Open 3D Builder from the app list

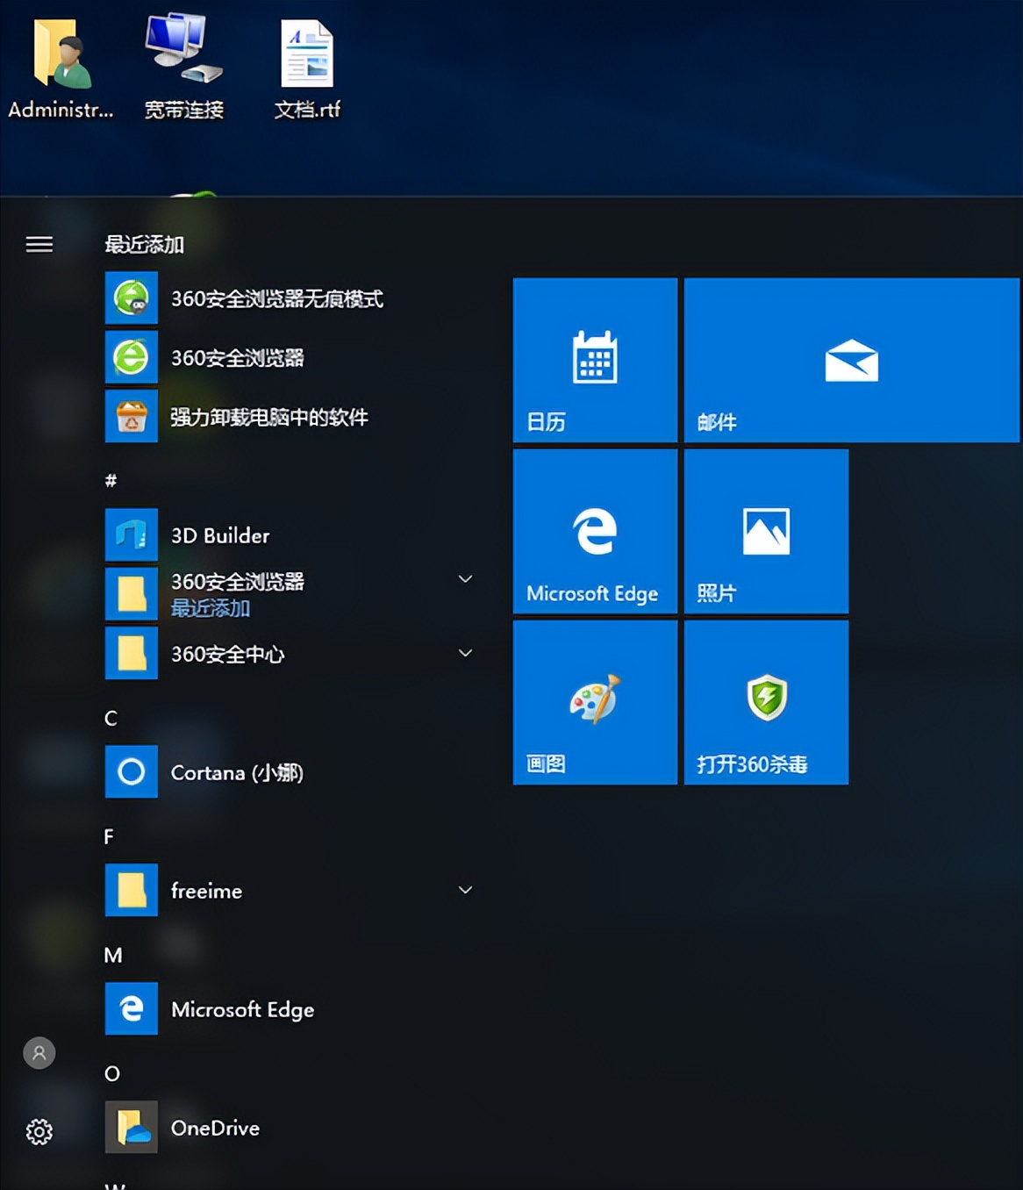point(219,535)
